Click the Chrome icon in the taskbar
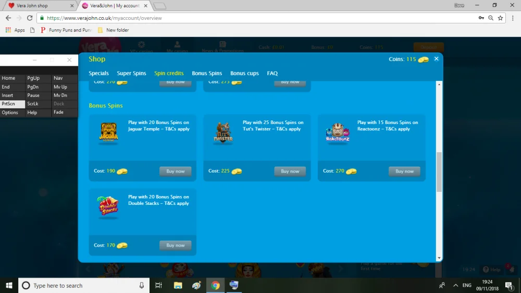Image resolution: width=521 pixels, height=293 pixels. point(215,285)
